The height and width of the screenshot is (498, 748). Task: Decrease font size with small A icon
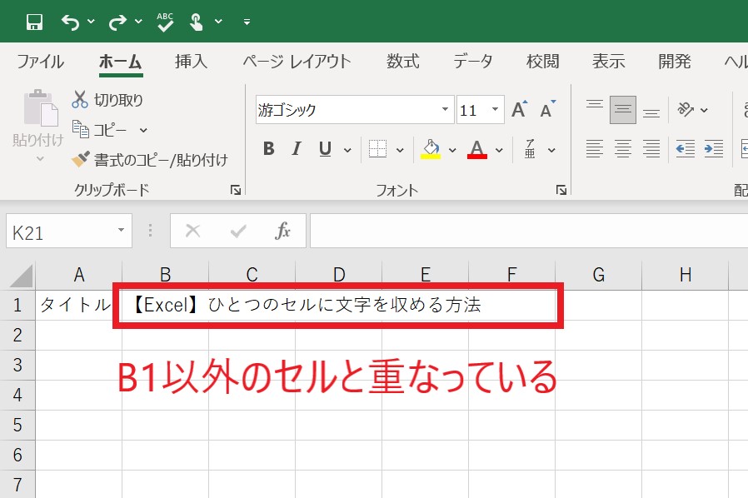(547, 110)
